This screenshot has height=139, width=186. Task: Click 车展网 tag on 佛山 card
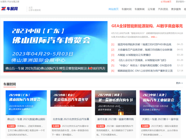[11, 126]
